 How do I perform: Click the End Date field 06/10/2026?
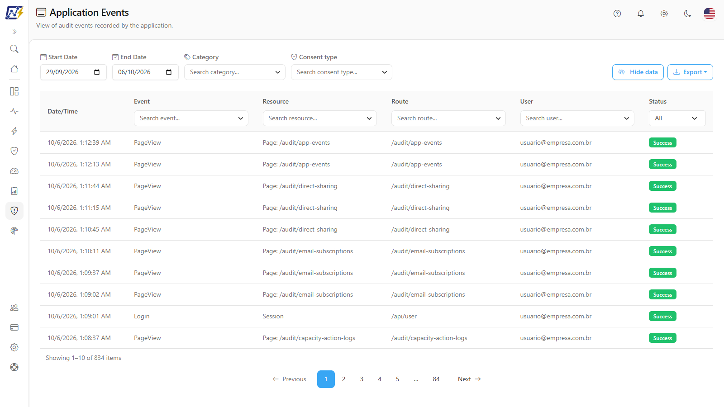pyautogui.click(x=145, y=72)
